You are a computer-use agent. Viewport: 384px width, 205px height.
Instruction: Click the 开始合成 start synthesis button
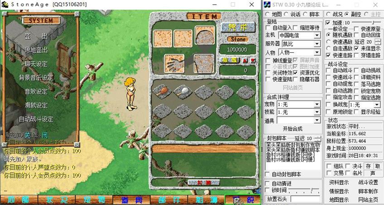(293, 129)
